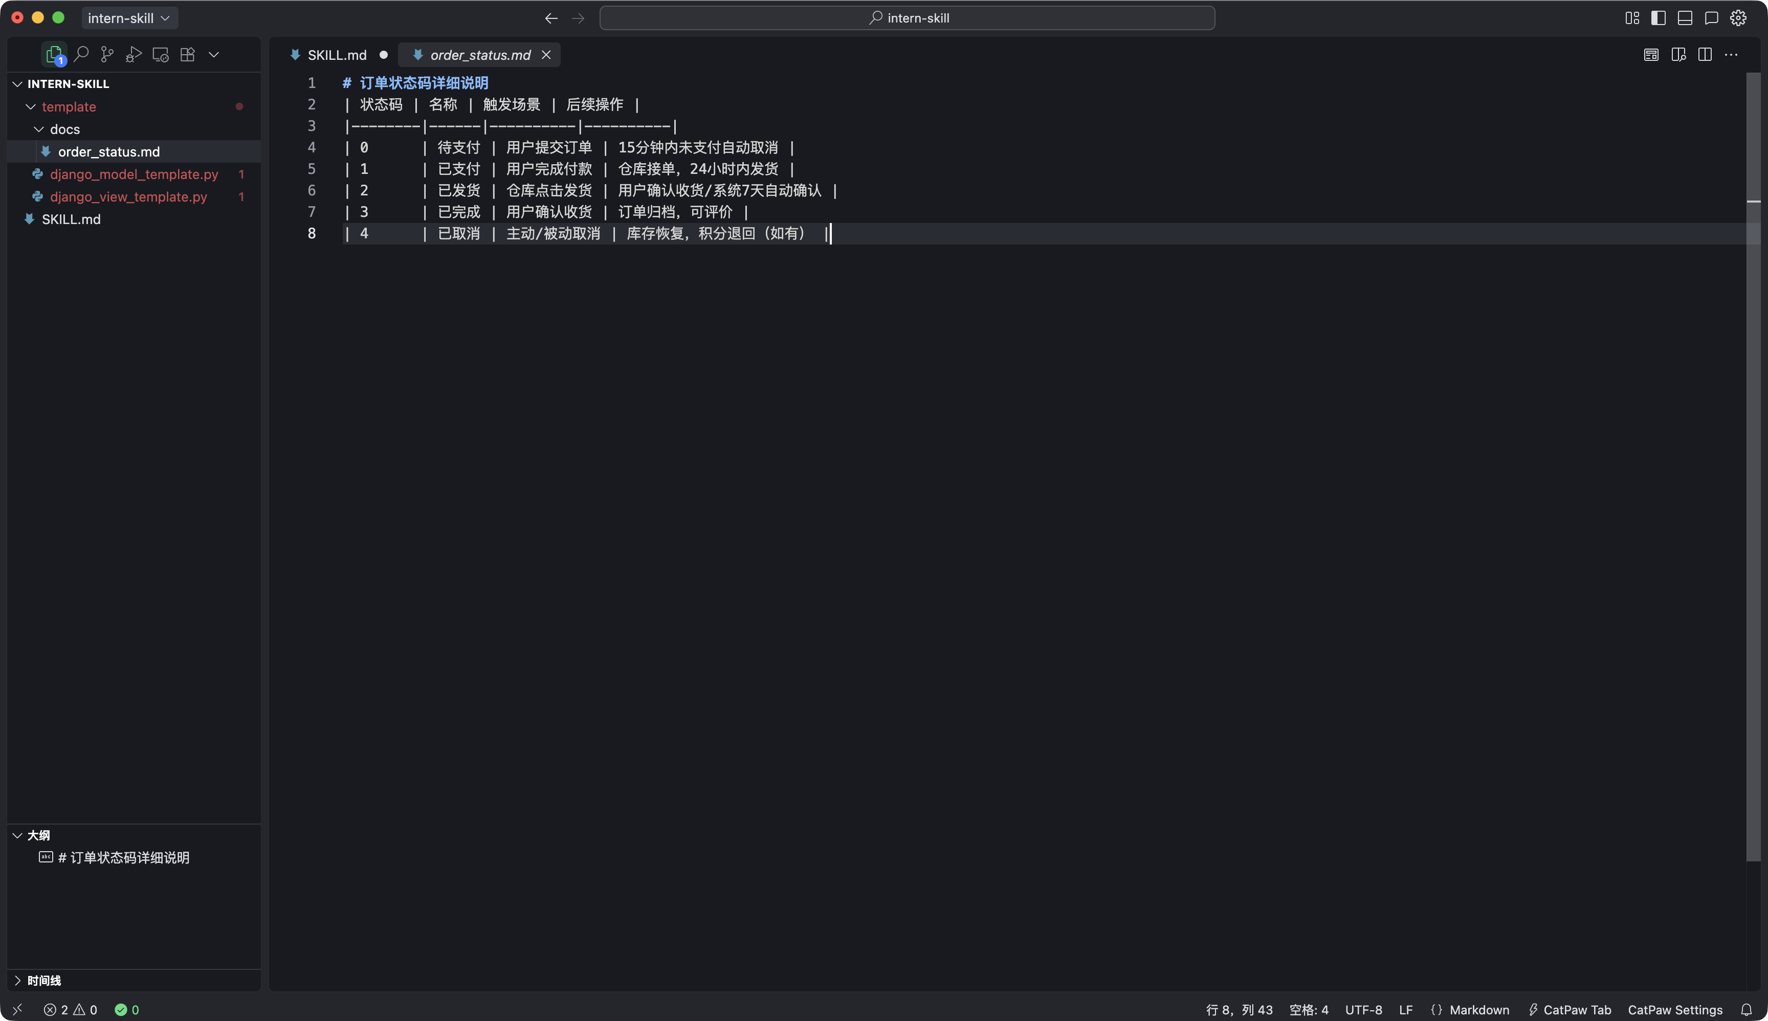Image resolution: width=1768 pixels, height=1021 pixels.
Task: Toggle the bottom panel visibility
Action: pos(1685,18)
